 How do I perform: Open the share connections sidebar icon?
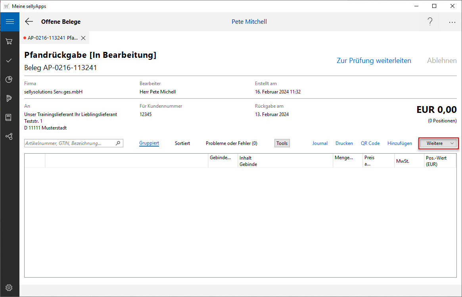point(9,136)
